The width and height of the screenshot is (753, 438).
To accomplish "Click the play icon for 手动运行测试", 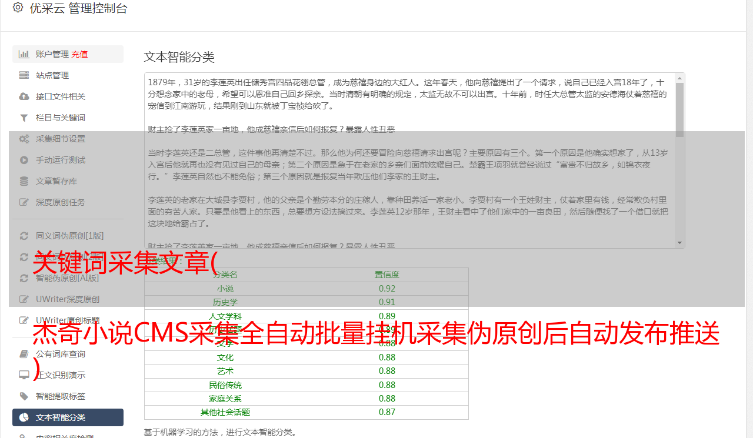I will tap(24, 160).
